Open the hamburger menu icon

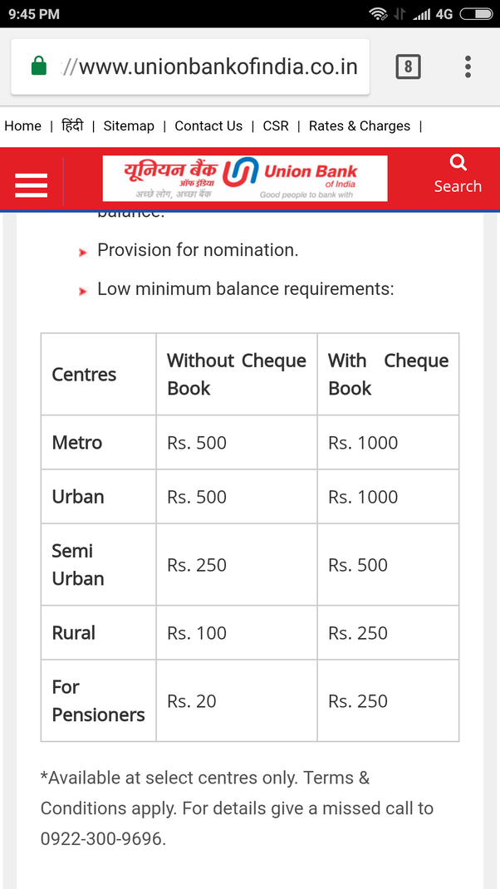(x=32, y=184)
